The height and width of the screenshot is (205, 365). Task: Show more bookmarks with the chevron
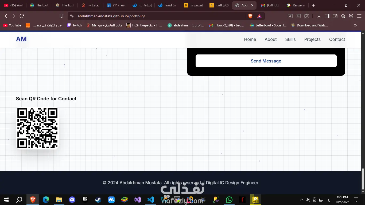355,25
